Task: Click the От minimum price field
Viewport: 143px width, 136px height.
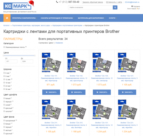Action: 11,61
